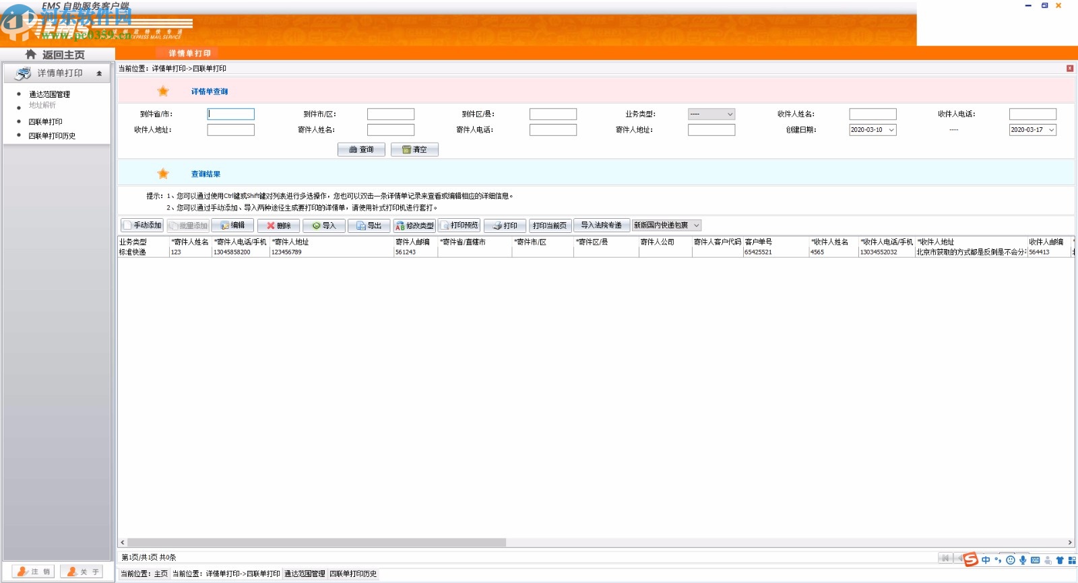This screenshot has width=1078, height=583.
Task: Focus the 收件人姓名 input field
Action: [873, 114]
